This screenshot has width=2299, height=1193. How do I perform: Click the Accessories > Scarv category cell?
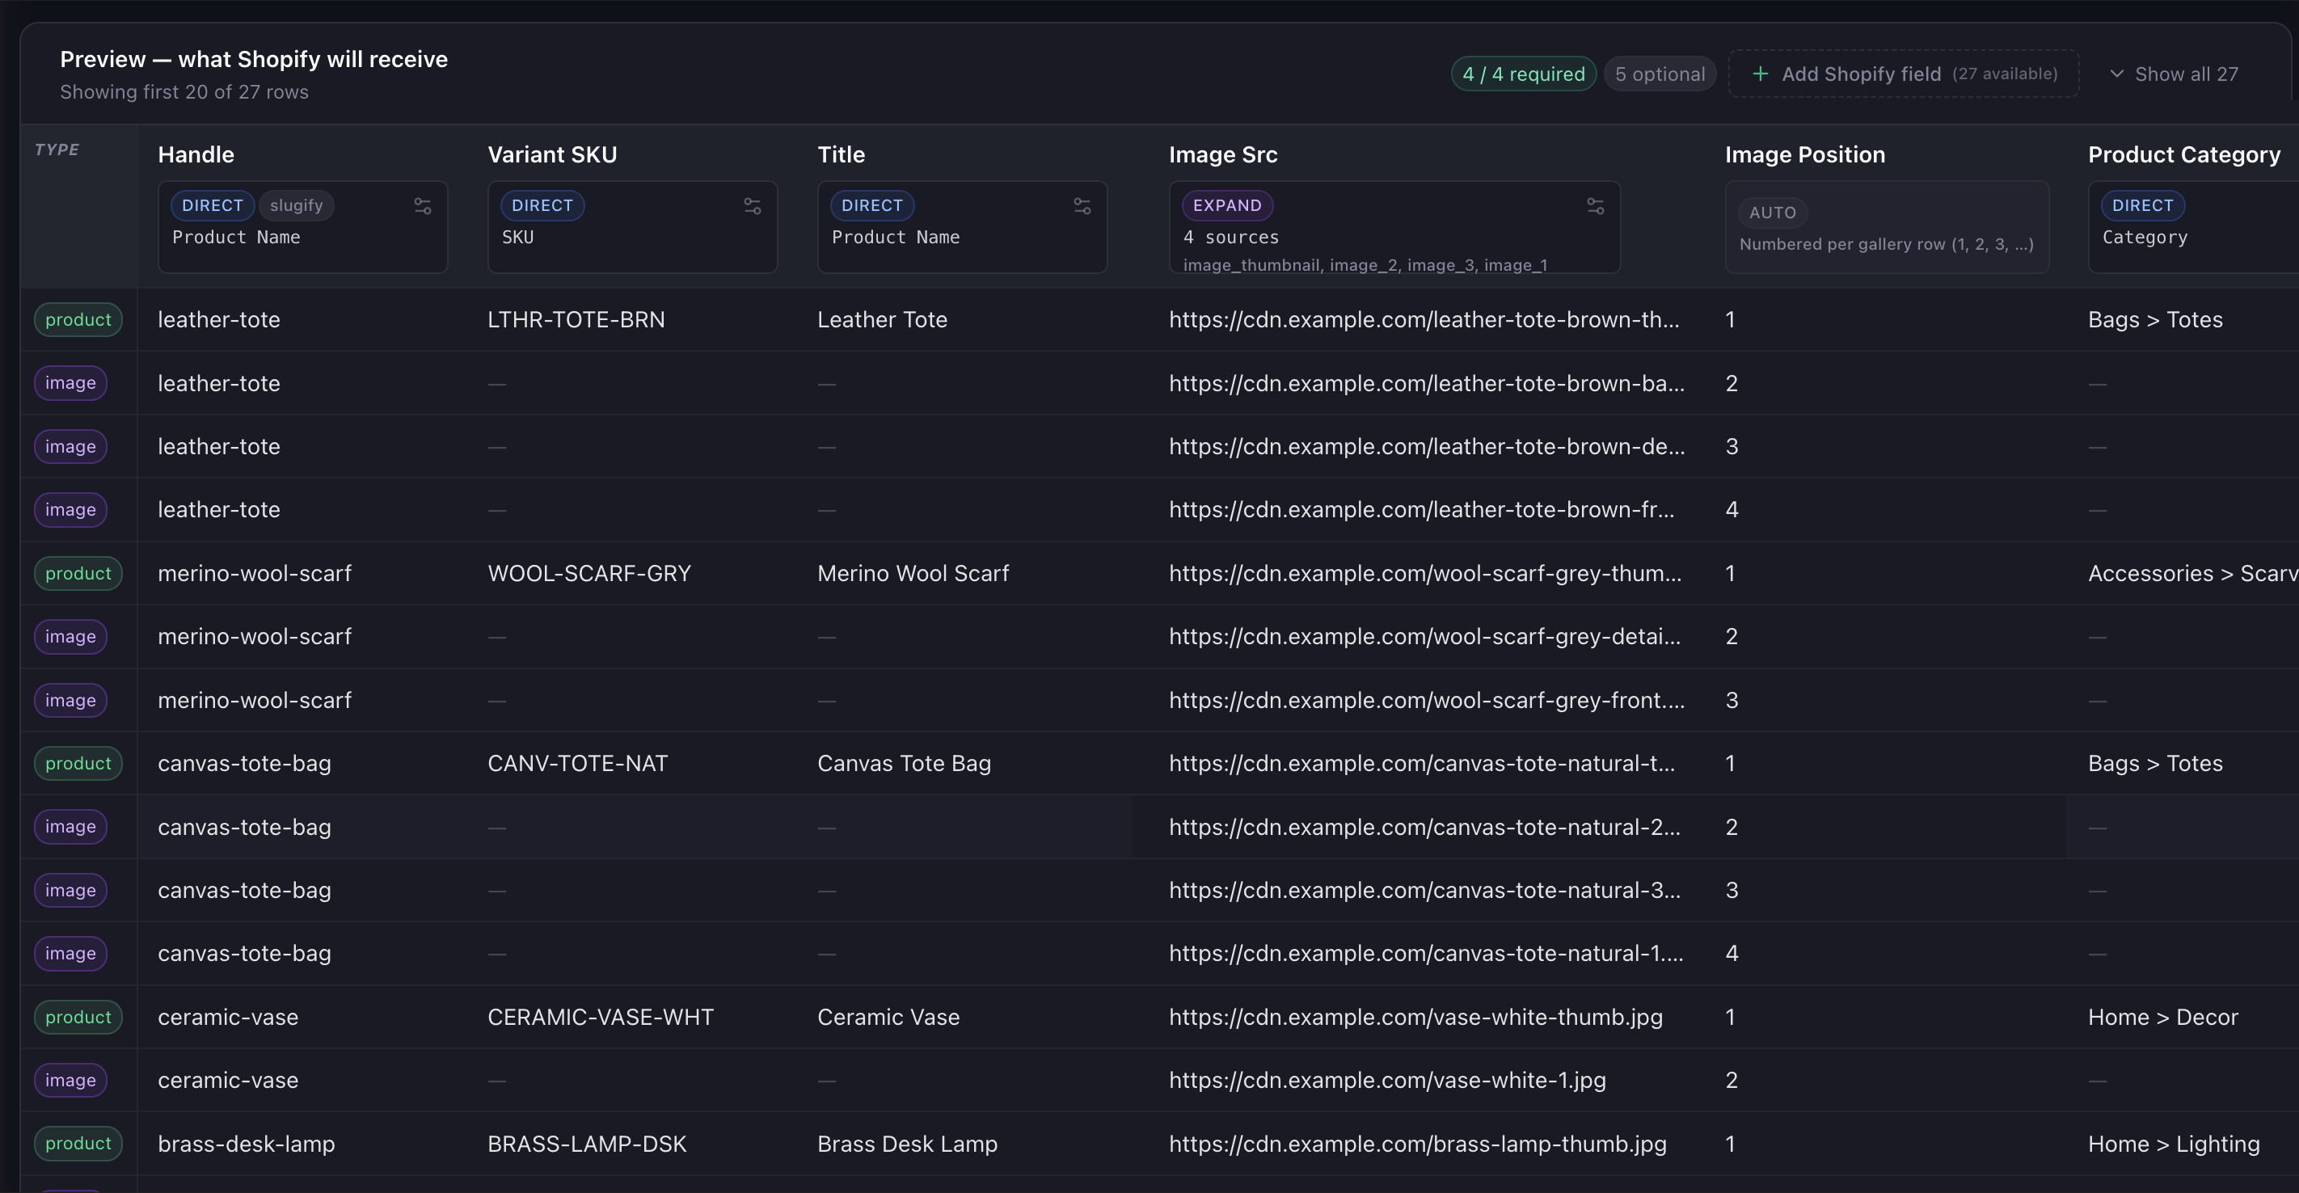click(x=2193, y=573)
